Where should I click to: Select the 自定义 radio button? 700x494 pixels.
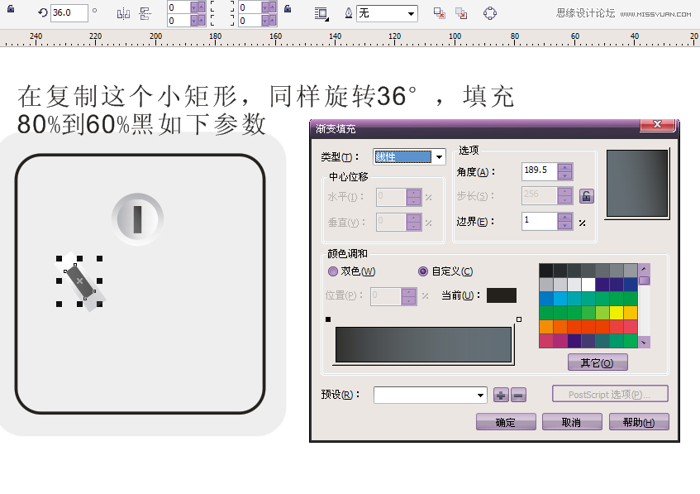423,271
